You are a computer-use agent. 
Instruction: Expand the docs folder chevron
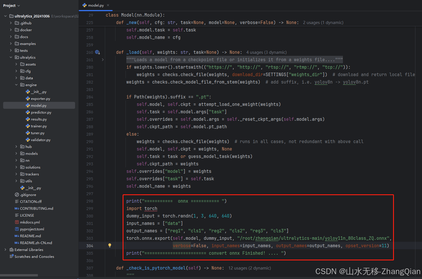[11, 37]
